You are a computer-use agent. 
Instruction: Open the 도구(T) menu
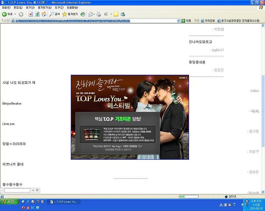[x=59, y=8]
